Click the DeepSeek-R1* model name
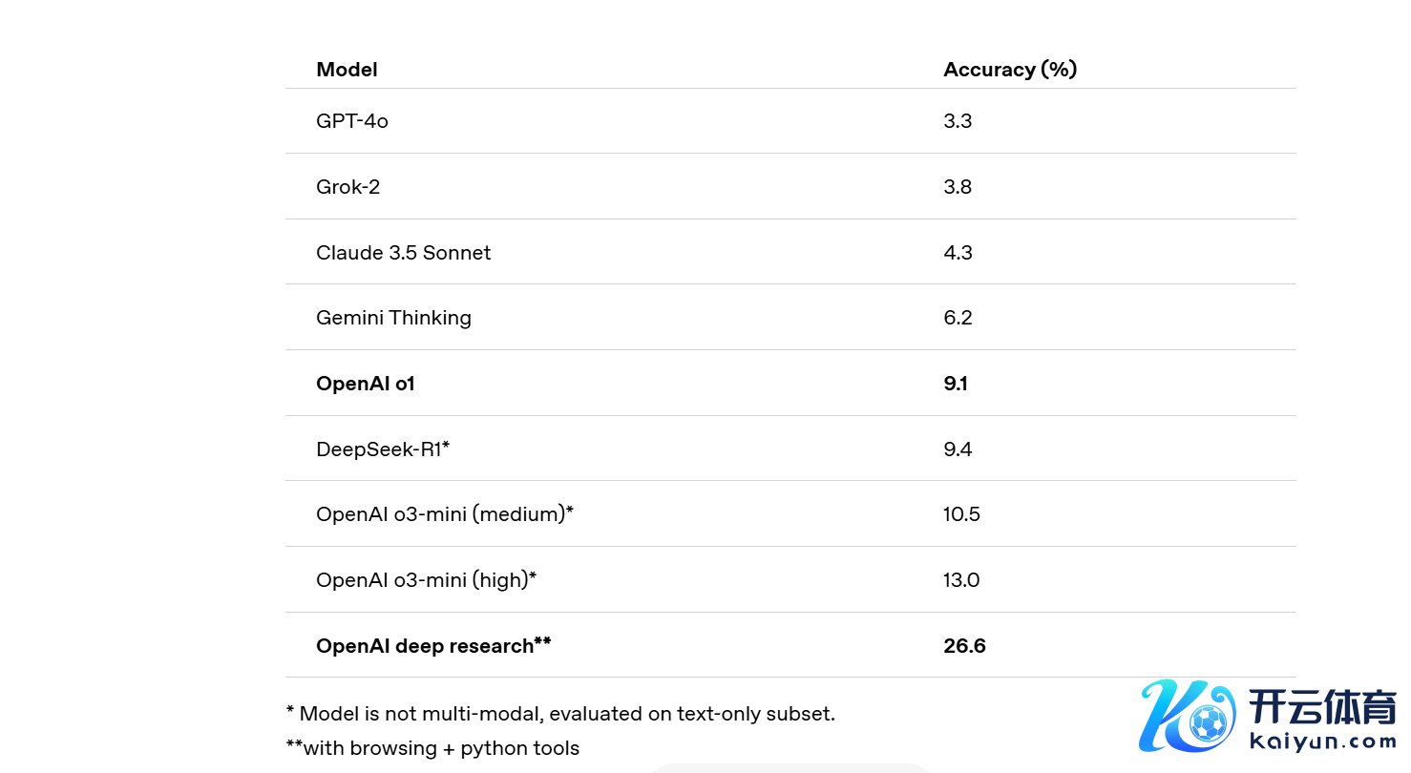Screen dimensions: 1411x773 pos(382,449)
